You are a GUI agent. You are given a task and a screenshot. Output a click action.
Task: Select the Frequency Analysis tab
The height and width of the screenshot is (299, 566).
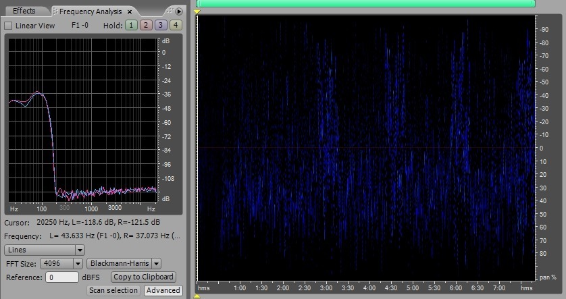click(91, 11)
